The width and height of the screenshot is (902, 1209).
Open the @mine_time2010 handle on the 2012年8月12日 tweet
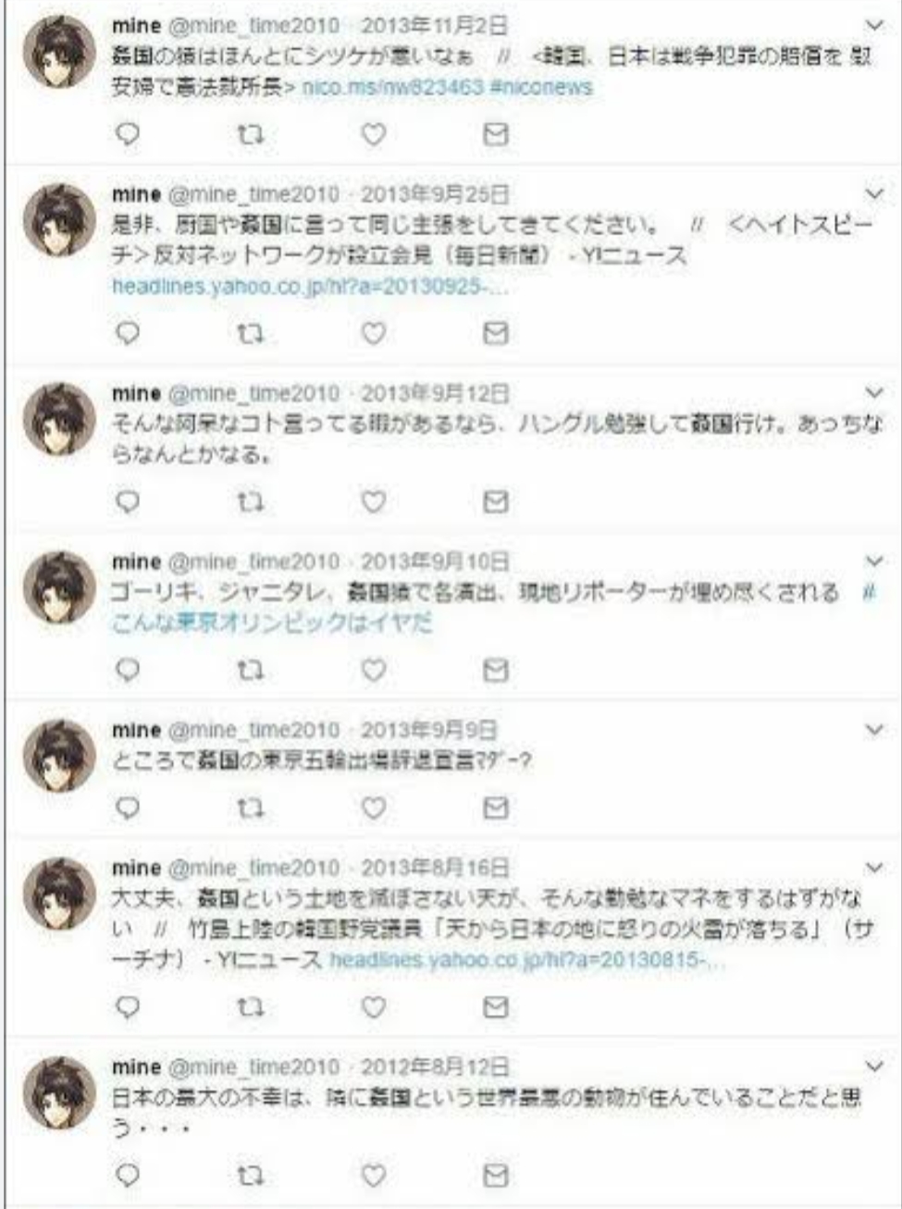tap(253, 1067)
